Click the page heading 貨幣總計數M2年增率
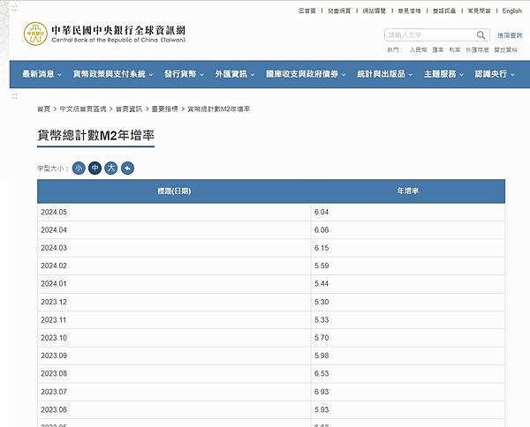 pos(95,135)
